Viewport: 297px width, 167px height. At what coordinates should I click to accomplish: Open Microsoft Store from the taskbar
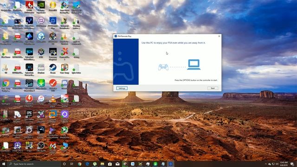[110, 164]
